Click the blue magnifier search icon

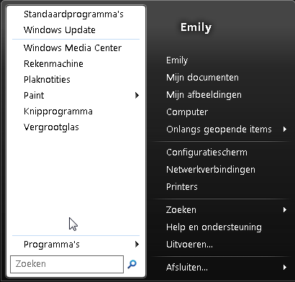coord(132,264)
